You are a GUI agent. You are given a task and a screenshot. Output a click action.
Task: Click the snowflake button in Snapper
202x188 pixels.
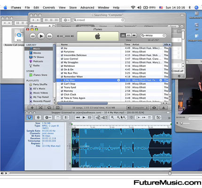point(38,117)
